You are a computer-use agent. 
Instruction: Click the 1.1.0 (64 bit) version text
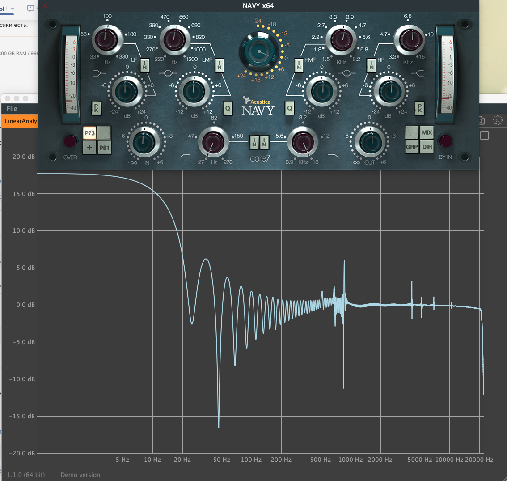click(26, 475)
